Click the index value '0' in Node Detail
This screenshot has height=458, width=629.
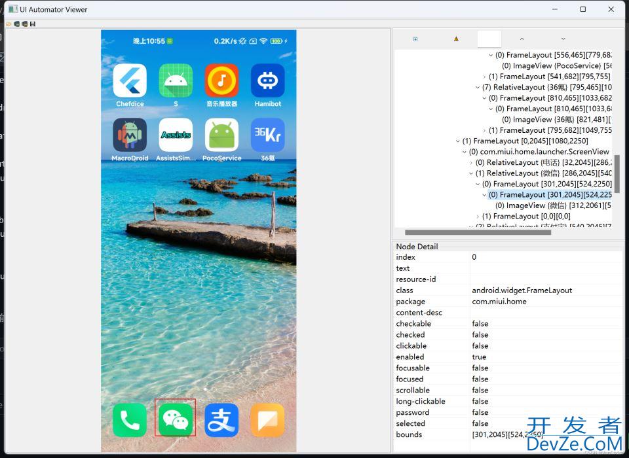click(x=474, y=257)
